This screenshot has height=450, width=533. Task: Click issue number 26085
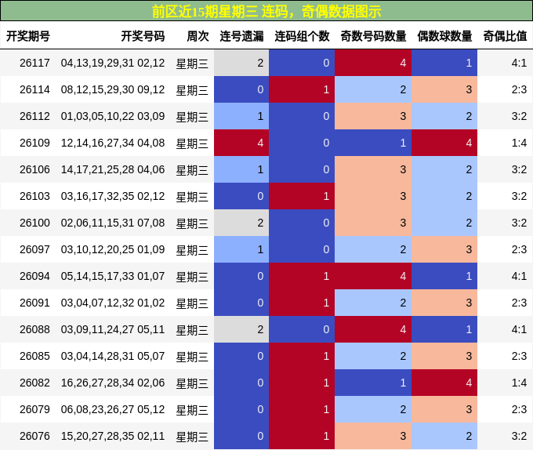34,356
